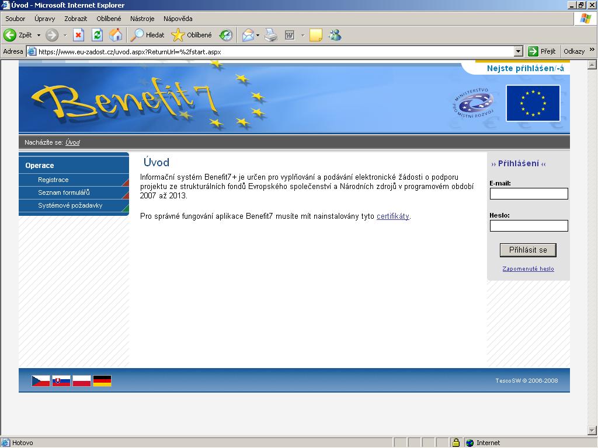Click the scrollbar up arrow

coord(592,65)
